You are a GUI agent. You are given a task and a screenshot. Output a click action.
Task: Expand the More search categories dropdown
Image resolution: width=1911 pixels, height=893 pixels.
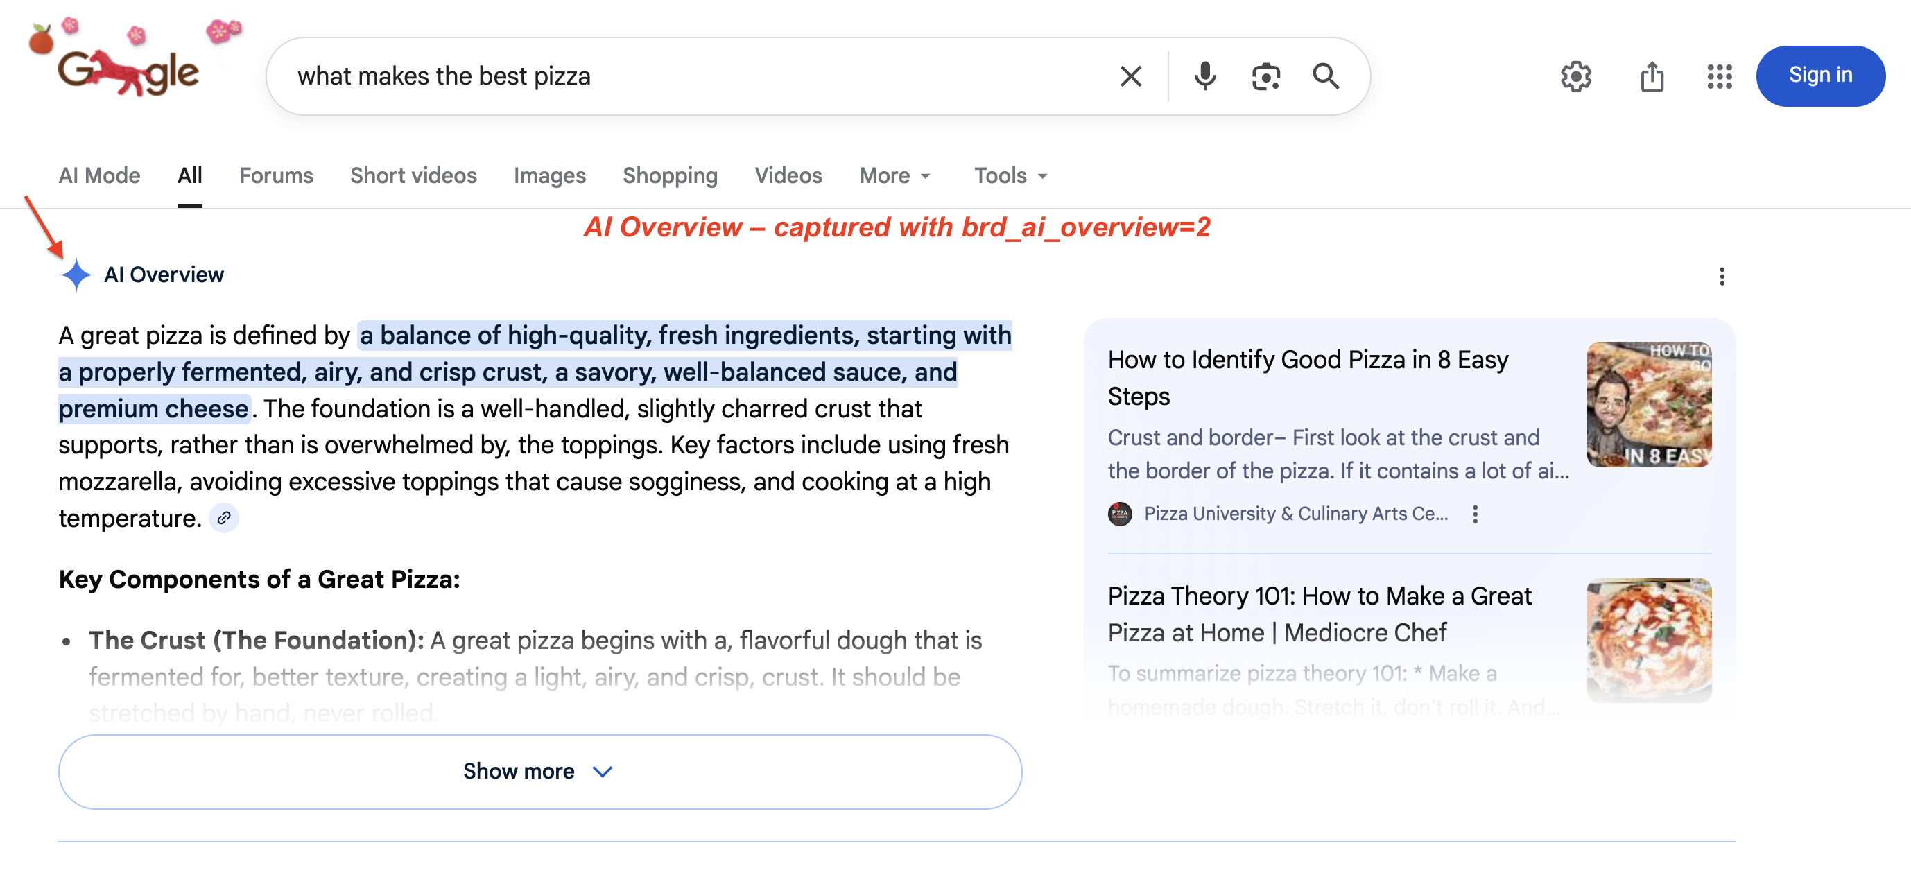pyautogui.click(x=894, y=176)
